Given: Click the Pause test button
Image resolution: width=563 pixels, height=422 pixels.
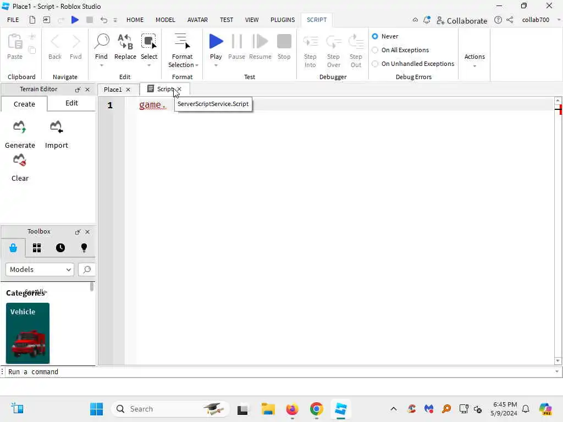Looking at the screenshot, I should click(236, 42).
